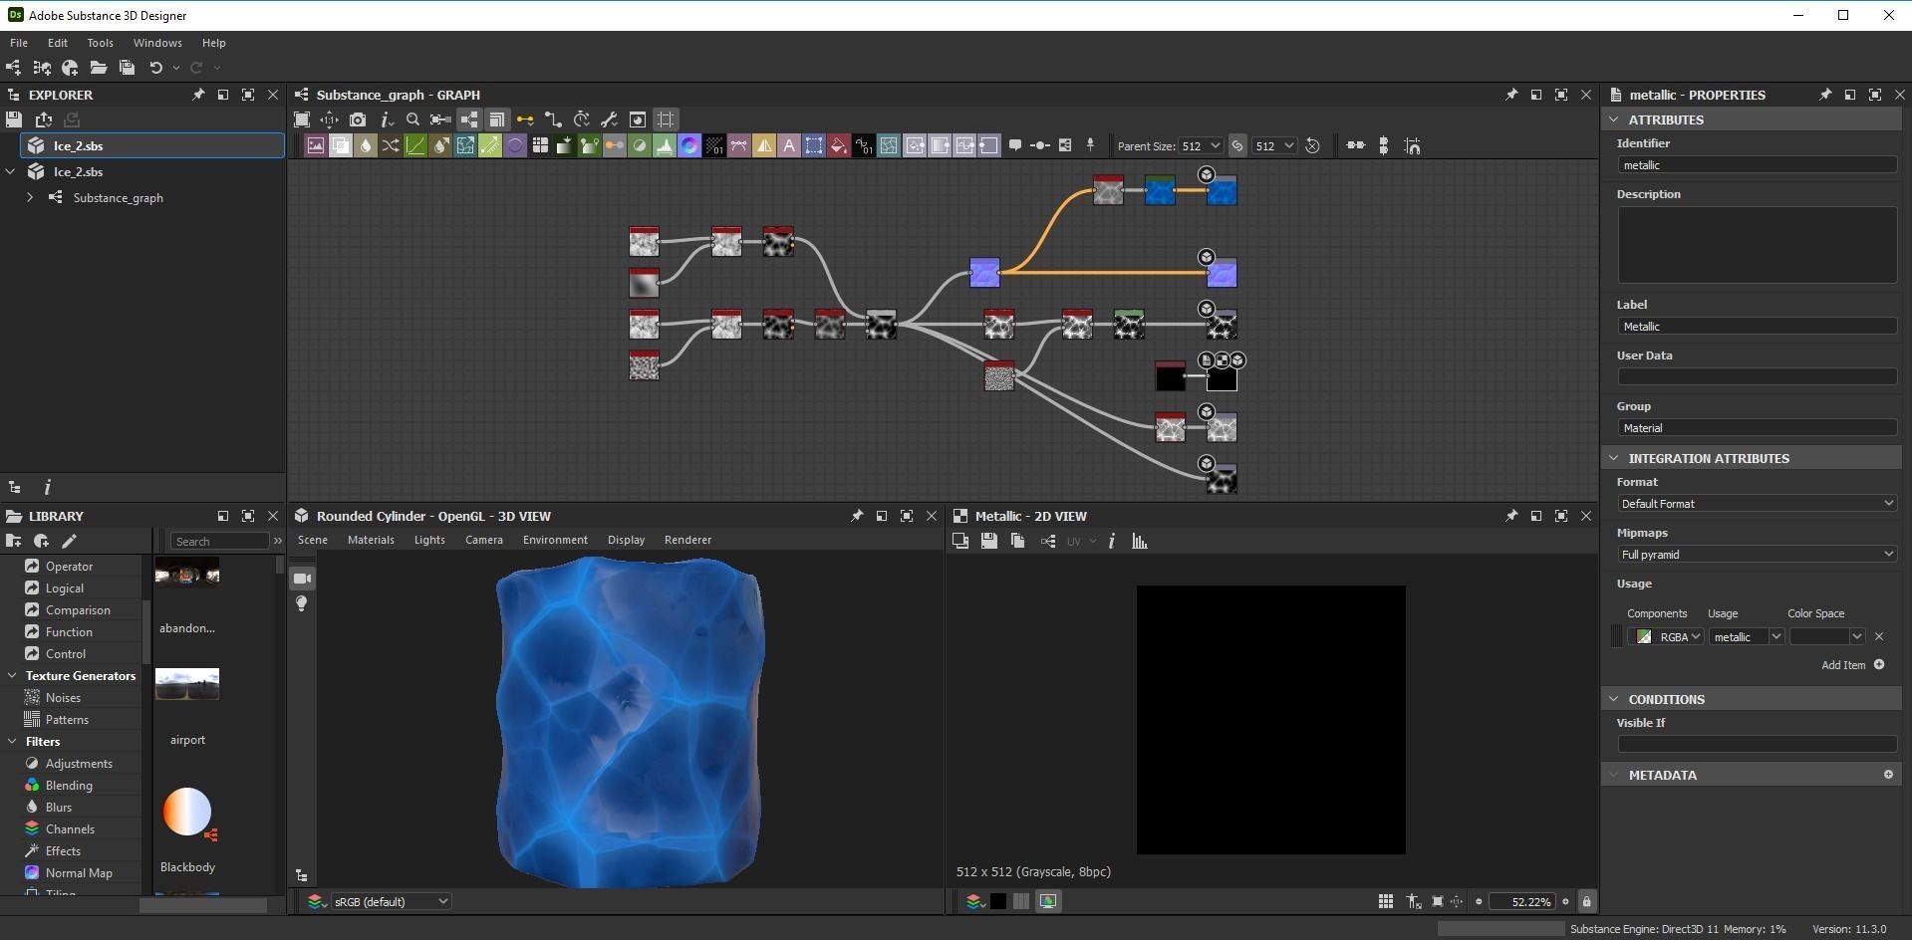Open the Format dropdown showing Default Format
Screen dimensions: 1912x940
pyautogui.click(x=1757, y=504)
